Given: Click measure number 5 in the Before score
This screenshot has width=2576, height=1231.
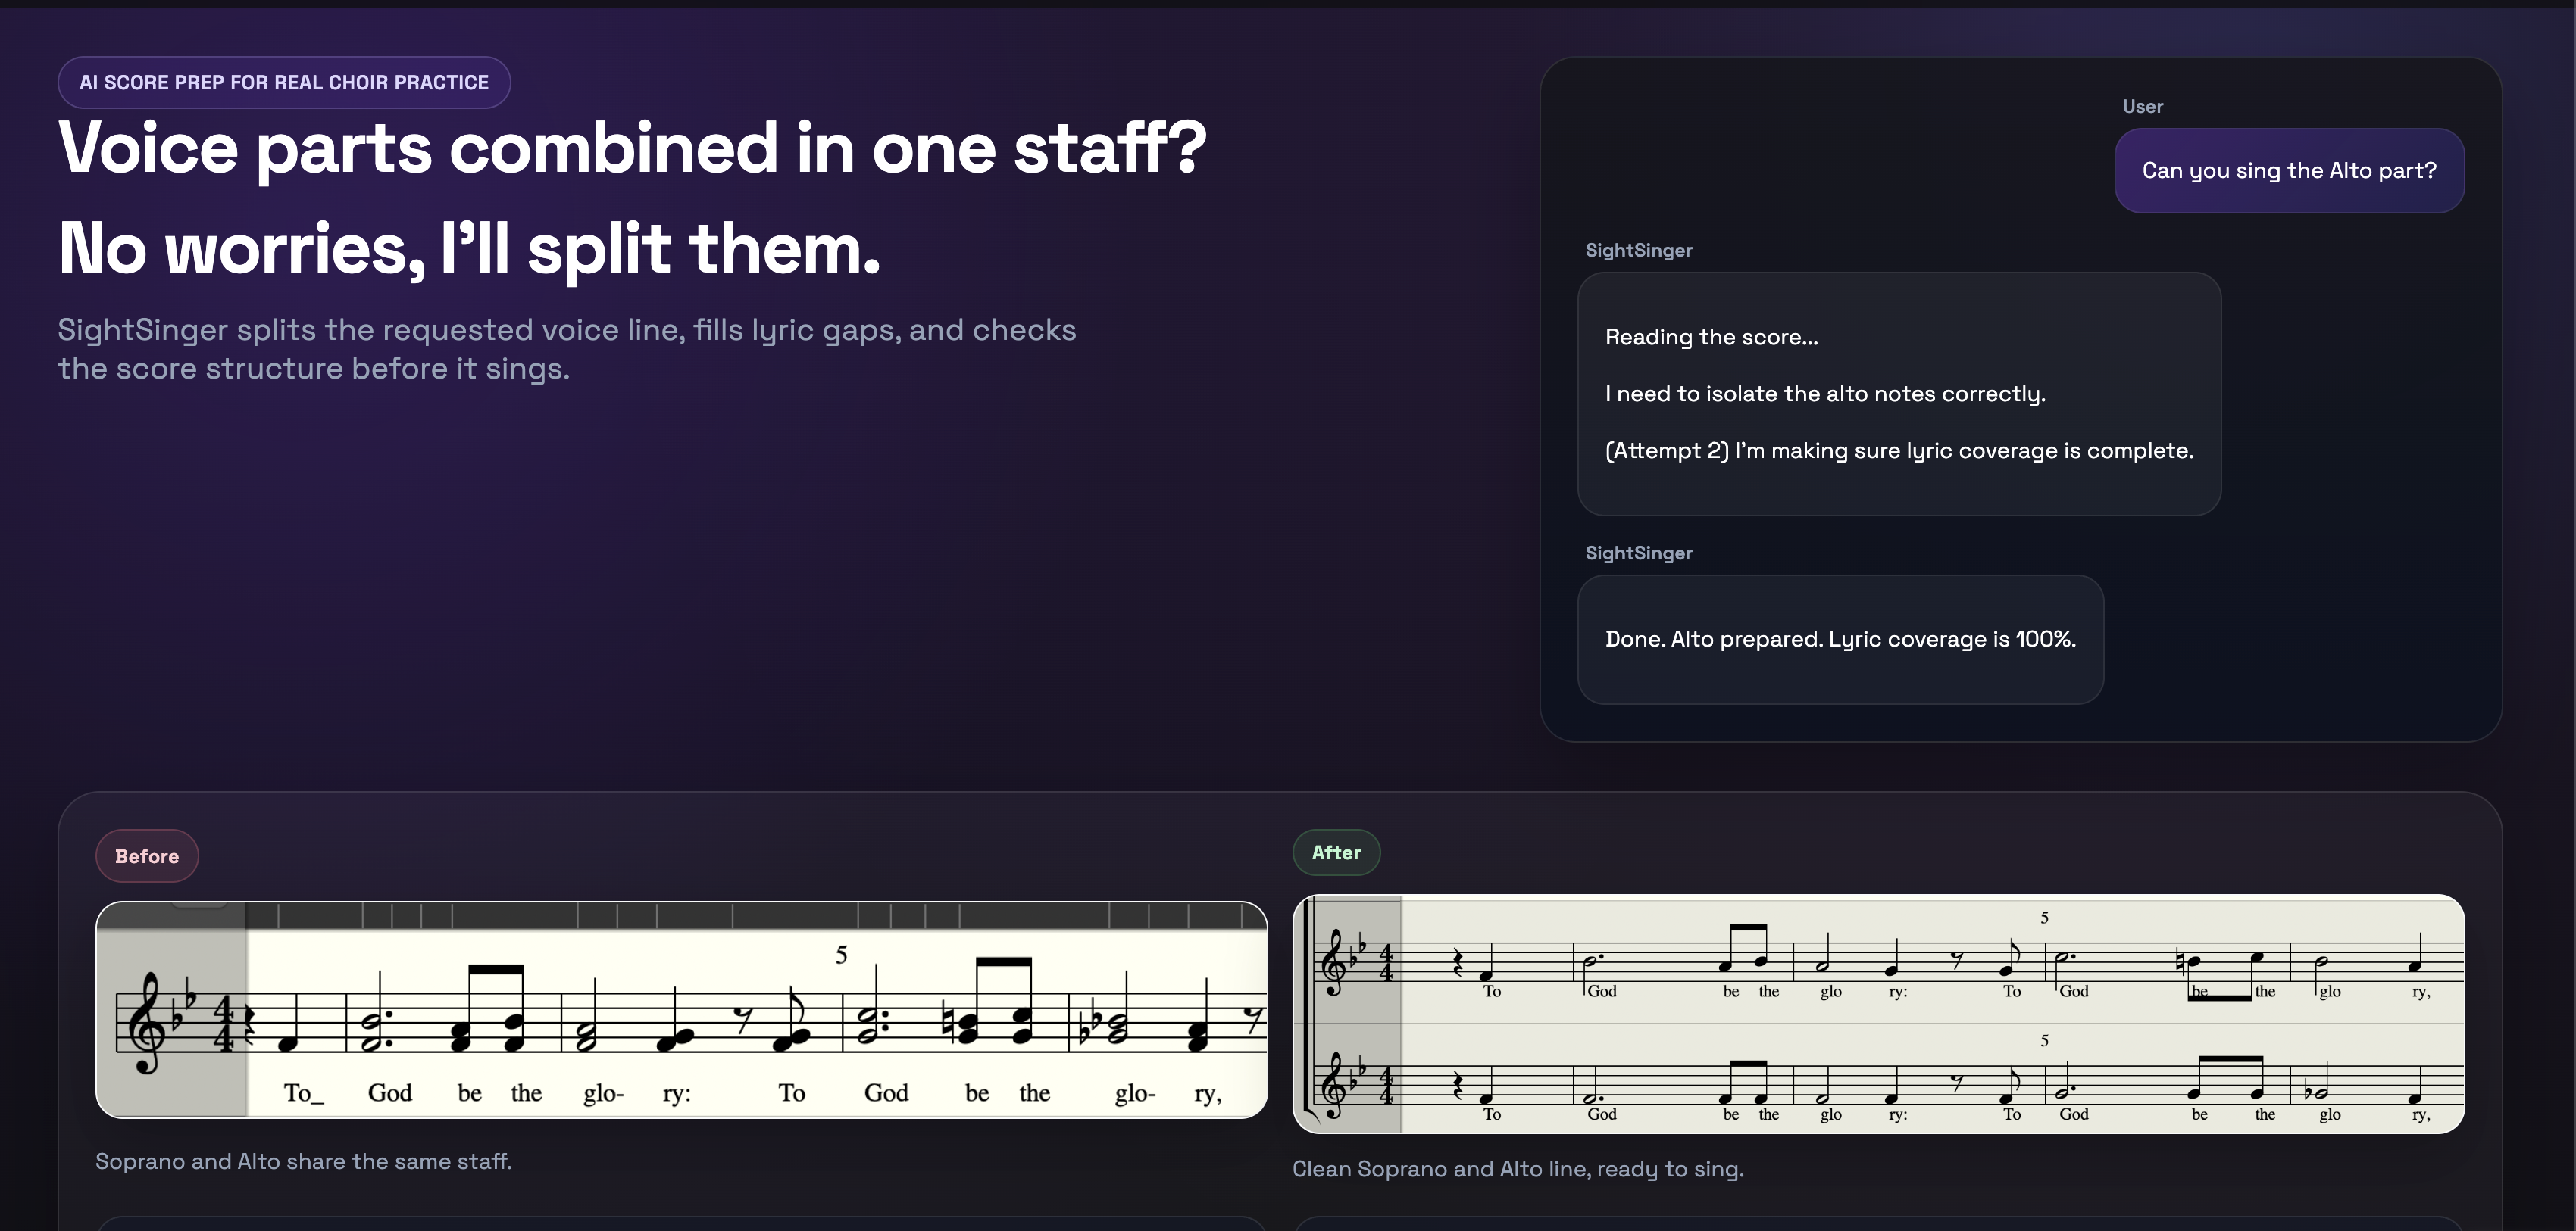Looking at the screenshot, I should click(x=841, y=955).
